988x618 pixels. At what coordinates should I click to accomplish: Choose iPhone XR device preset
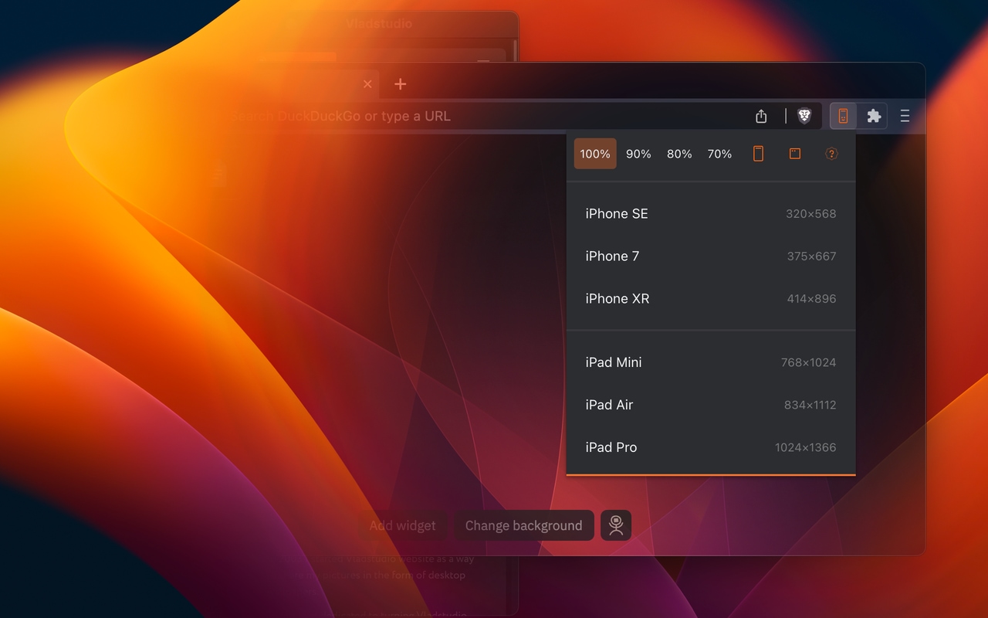[x=711, y=299]
